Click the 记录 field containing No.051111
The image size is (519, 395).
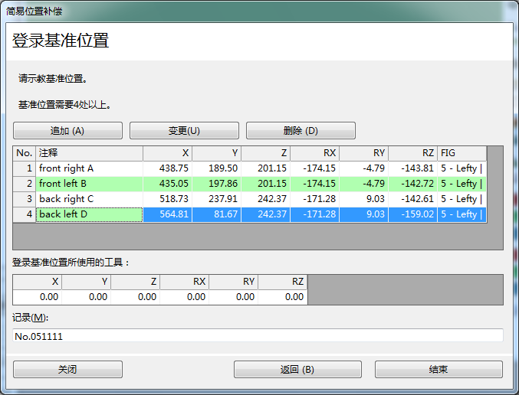258,335
